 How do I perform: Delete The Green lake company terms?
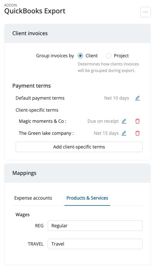137,133
